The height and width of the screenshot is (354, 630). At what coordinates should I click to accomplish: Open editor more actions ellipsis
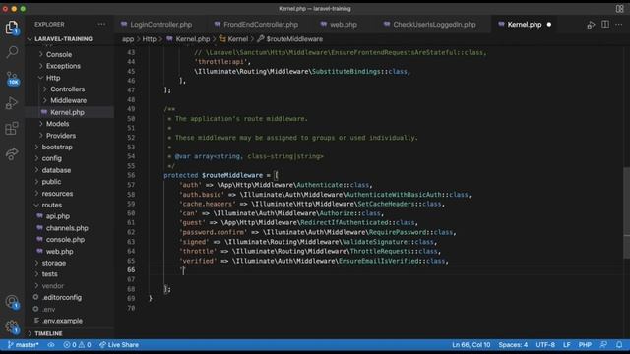pyautogui.click(x=619, y=25)
